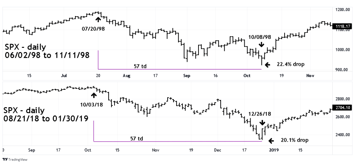This screenshot has height=164, width=355.
Task: Select the 20.1% drop annotation text
Action: tap(293, 140)
